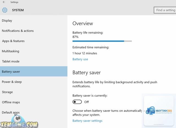Click 'Battery saver is currently:' label
The image size is (176, 128).
(x=90, y=95)
